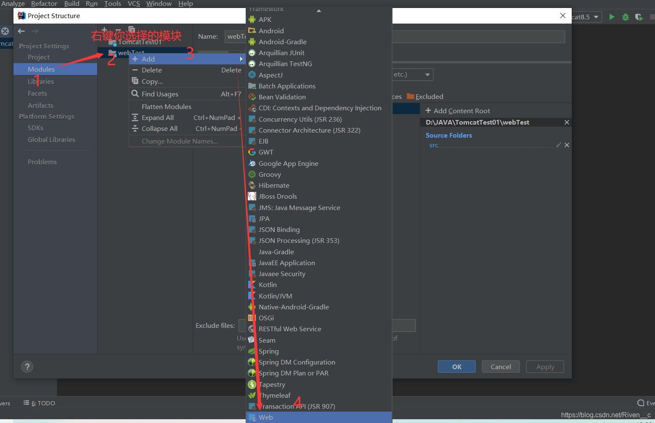Select JavaEE Application framework
The image size is (655, 423).
tap(319, 263)
